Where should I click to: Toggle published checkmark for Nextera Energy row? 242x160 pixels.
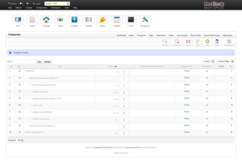(x=207, y=91)
